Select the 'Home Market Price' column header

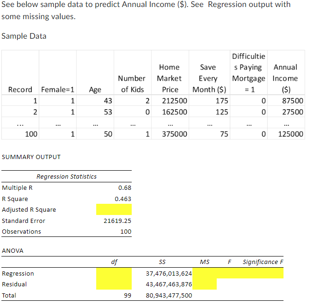(170, 78)
